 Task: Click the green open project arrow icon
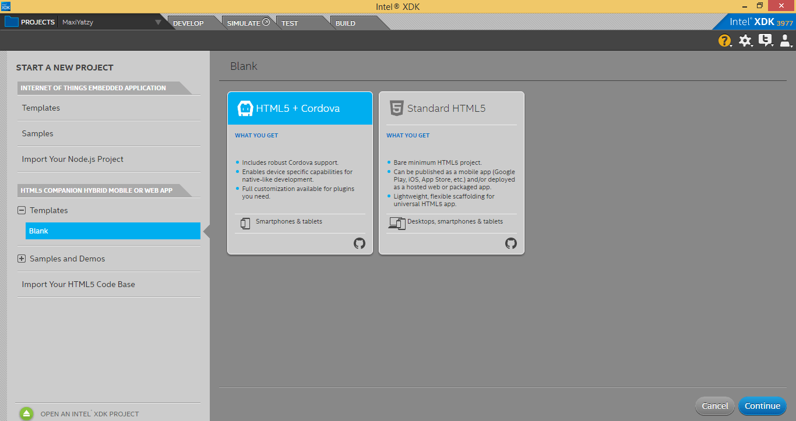(x=26, y=413)
